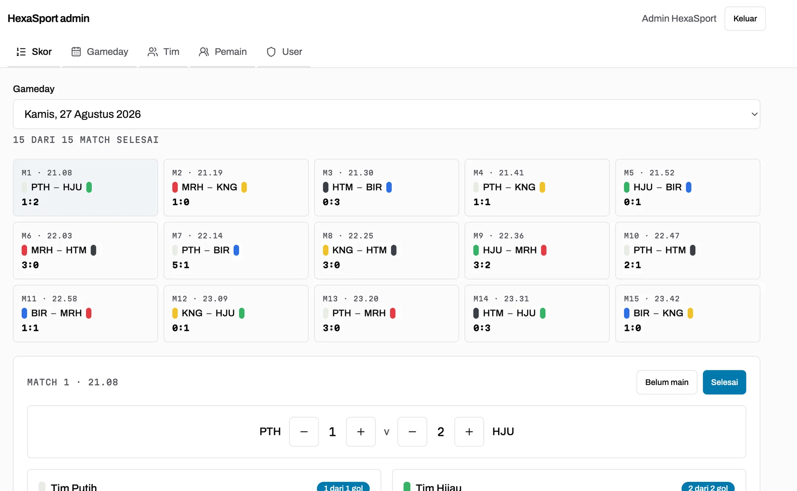Log out with Keluar button
797x491 pixels.
click(x=745, y=19)
